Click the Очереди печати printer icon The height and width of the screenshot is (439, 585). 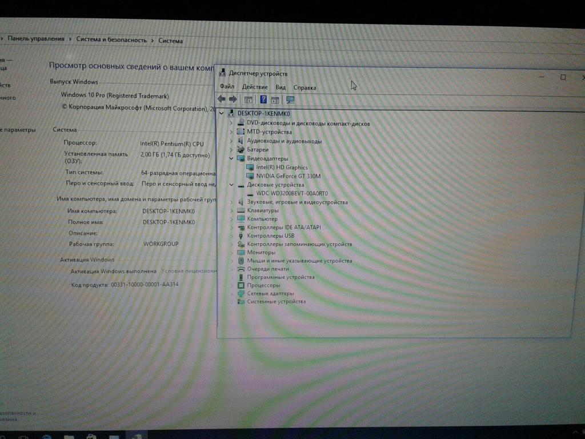(x=241, y=269)
